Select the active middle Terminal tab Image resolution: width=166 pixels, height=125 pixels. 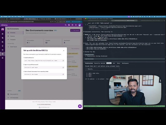click(x=124, y=21)
